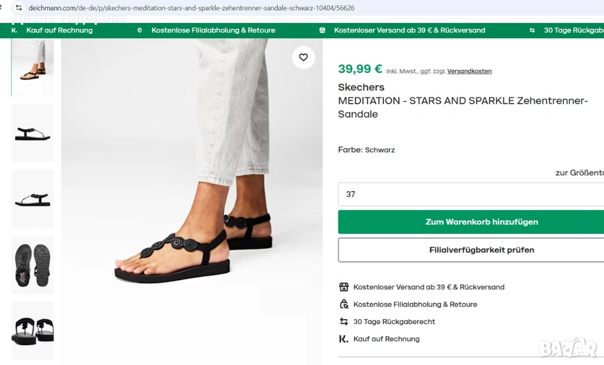Open the zur Größentabelle link
This screenshot has width=604, height=365.
tap(579, 173)
